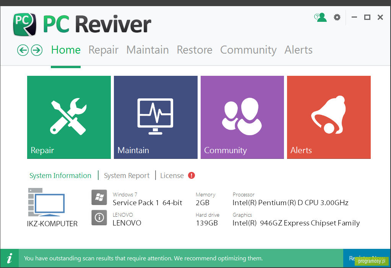Click the outstanding scan results message
Screen dimensions: 391x268
143,258
